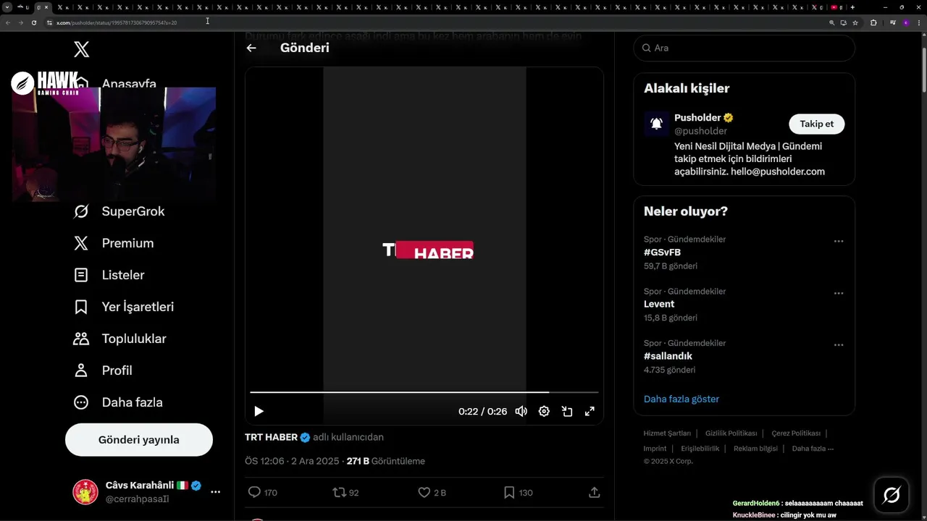Expand the footer Daha fazla menu
The height and width of the screenshot is (521, 927).
point(813,449)
